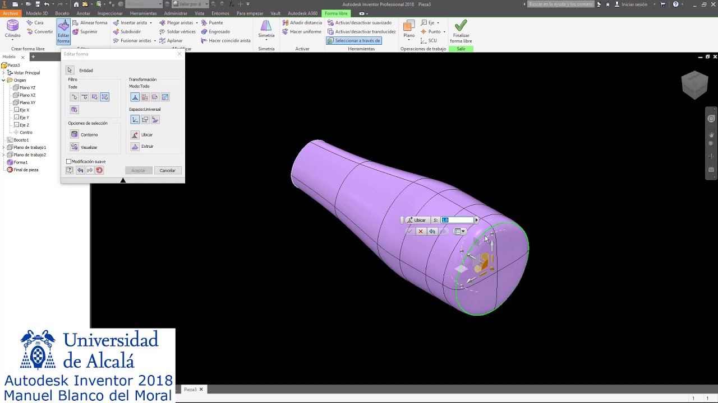Click the Cara tool in ribbon
718x403 pixels.
point(35,23)
